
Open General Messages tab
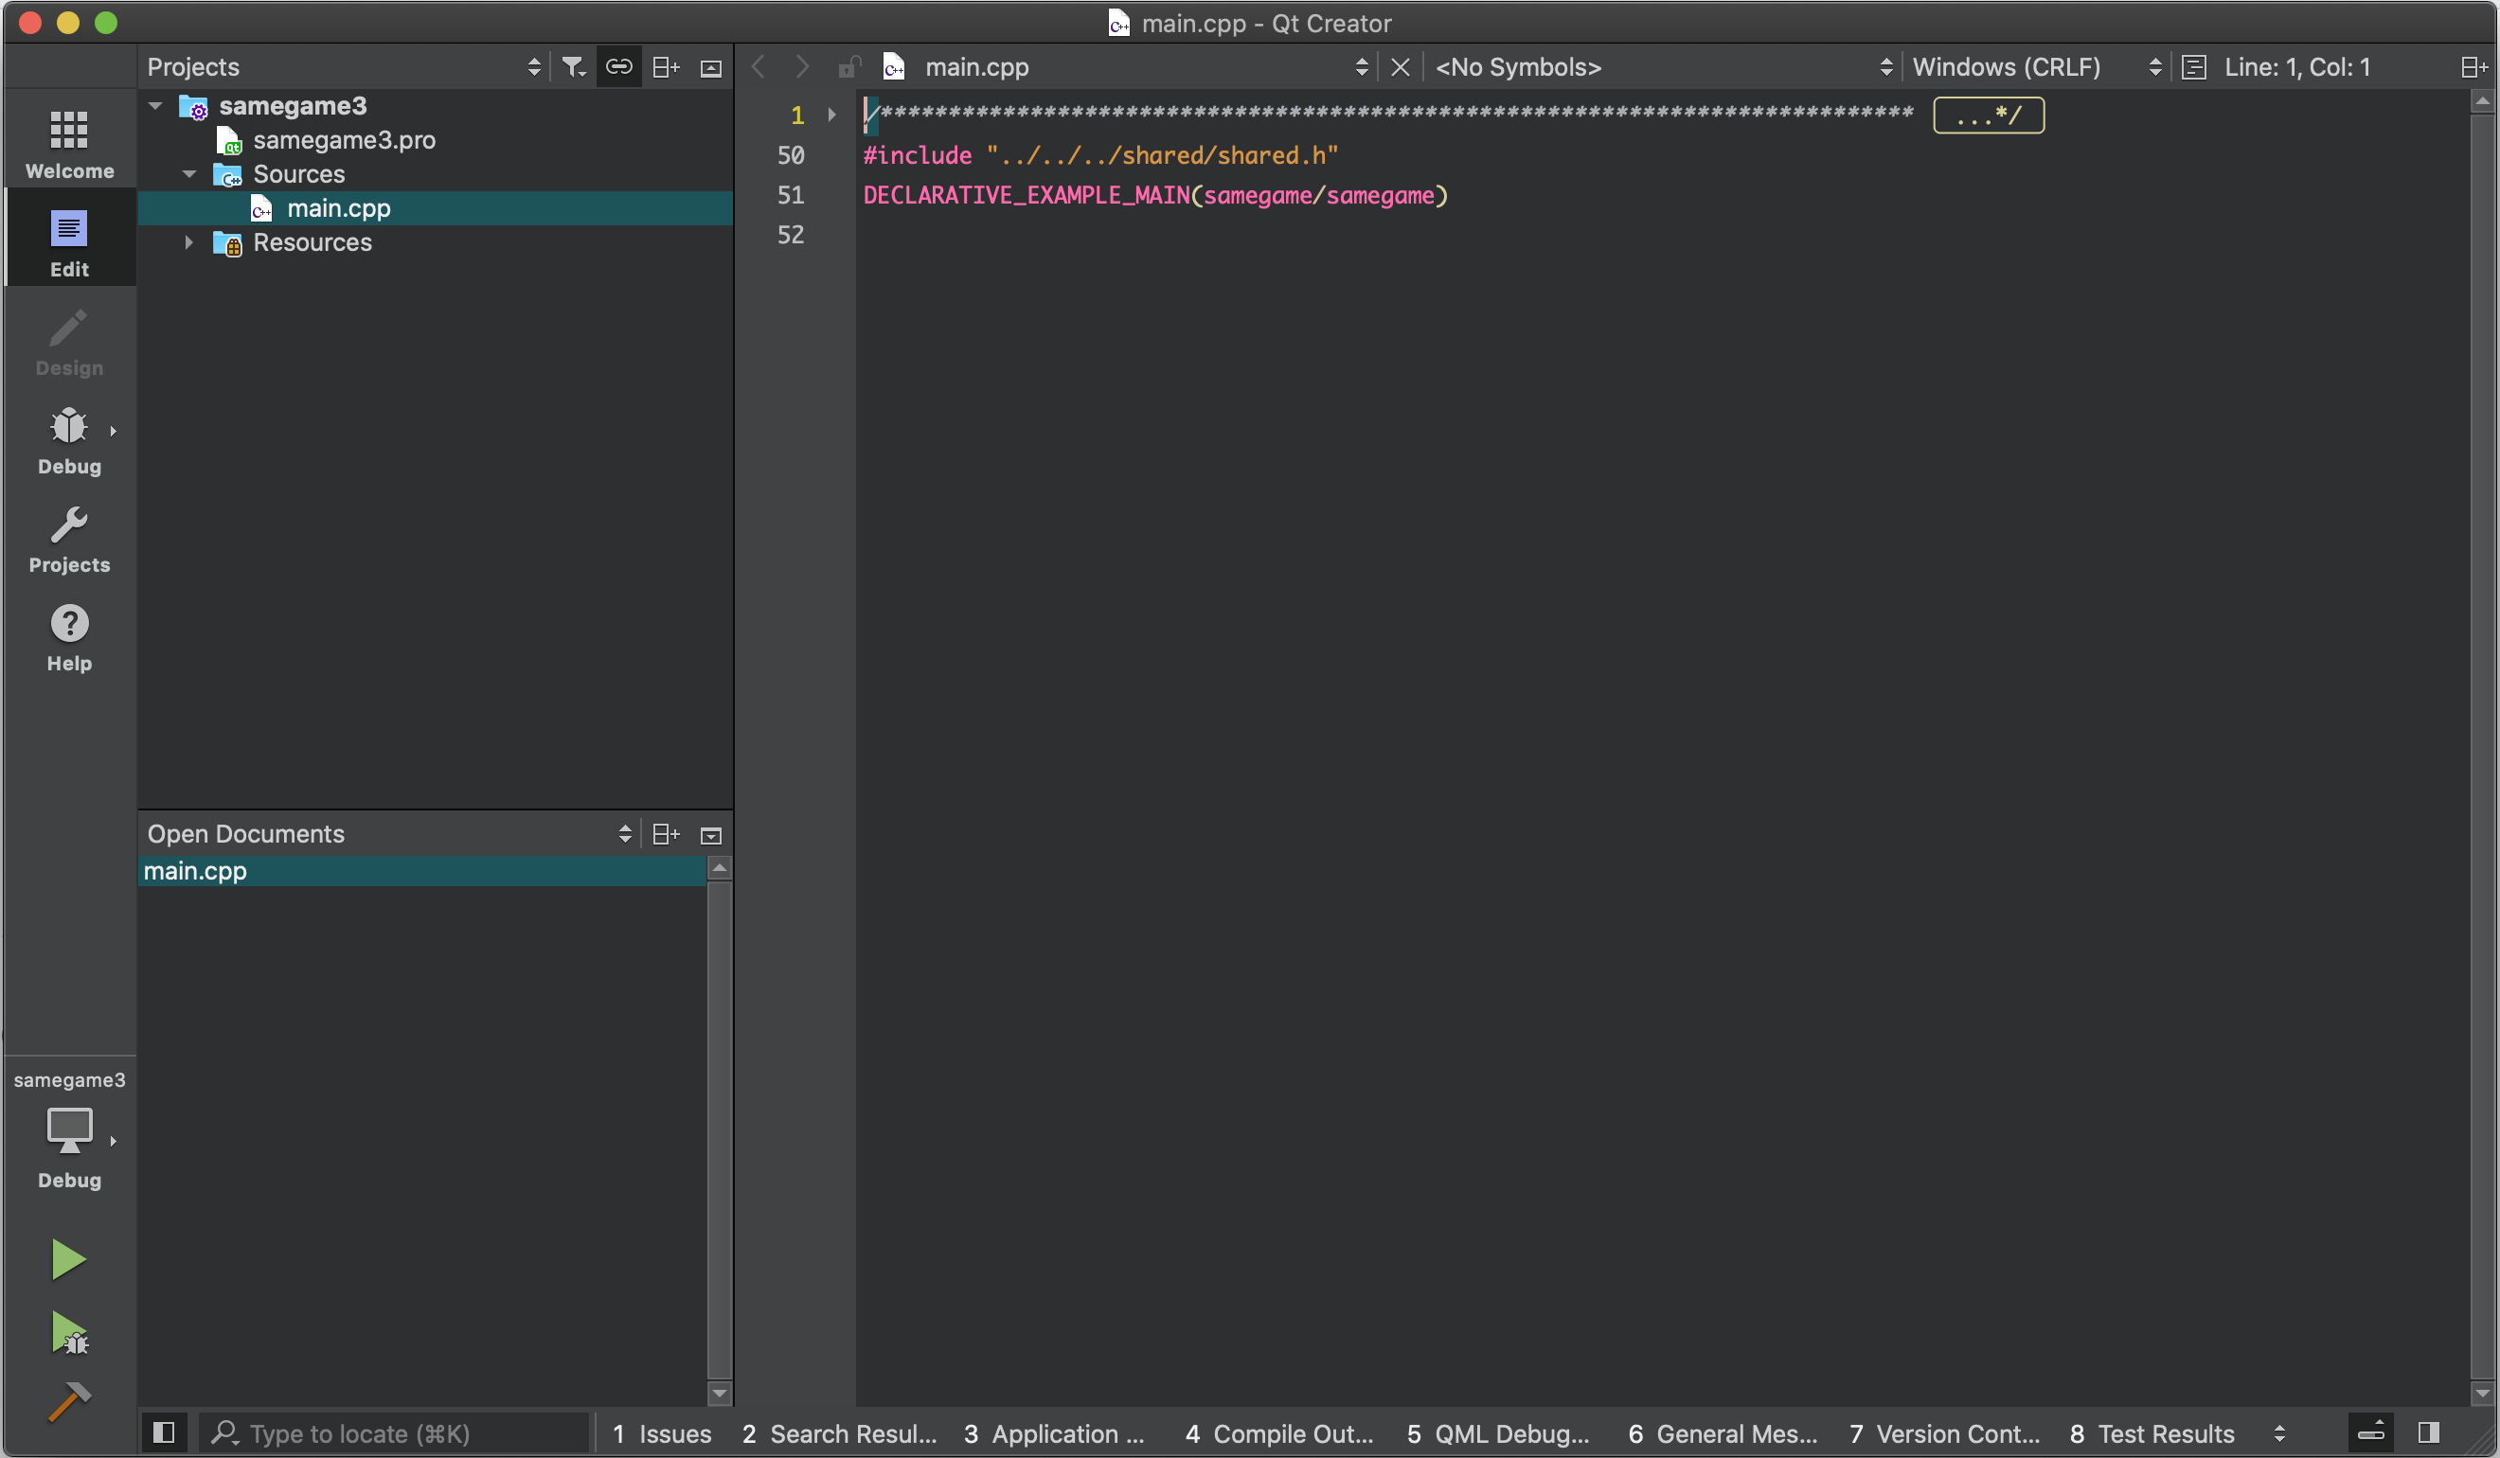pyautogui.click(x=1723, y=1433)
